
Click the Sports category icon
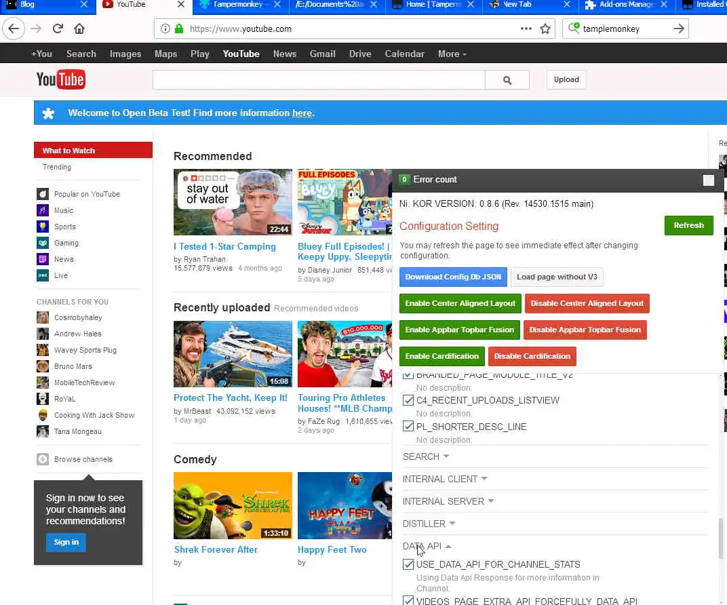click(x=43, y=227)
